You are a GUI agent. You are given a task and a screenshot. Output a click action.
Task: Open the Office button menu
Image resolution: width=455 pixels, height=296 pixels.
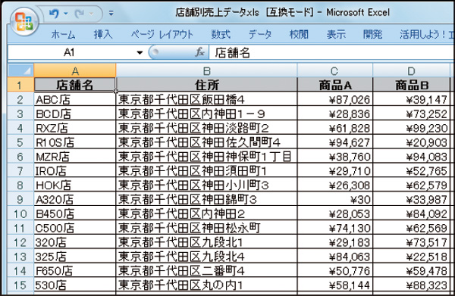pos(25,22)
